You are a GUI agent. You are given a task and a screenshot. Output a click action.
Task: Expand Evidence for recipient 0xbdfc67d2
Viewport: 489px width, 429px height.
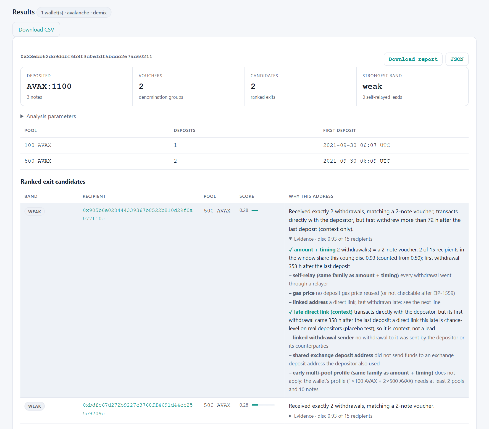point(330,416)
